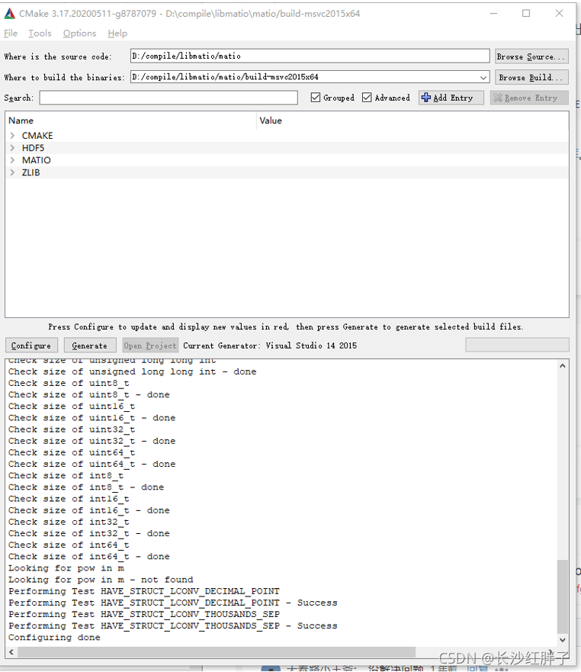The width and height of the screenshot is (581, 672).
Task: Click 'unsigned long long int - done' log line
Action: tap(133, 371)
